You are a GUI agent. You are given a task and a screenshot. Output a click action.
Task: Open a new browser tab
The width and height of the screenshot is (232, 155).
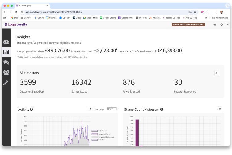pyautogui.click(x=53, y=6)
